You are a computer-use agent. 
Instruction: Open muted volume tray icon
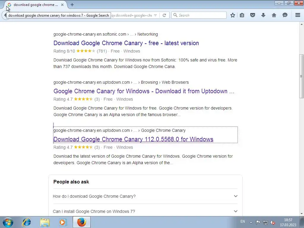coord(273,222)
